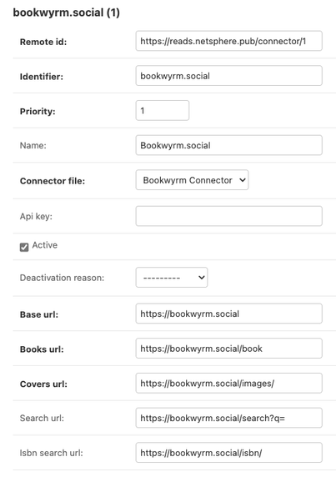336x477 pixels.
Task: Open the Connector file dropdown
Action: tap(192, 180)
